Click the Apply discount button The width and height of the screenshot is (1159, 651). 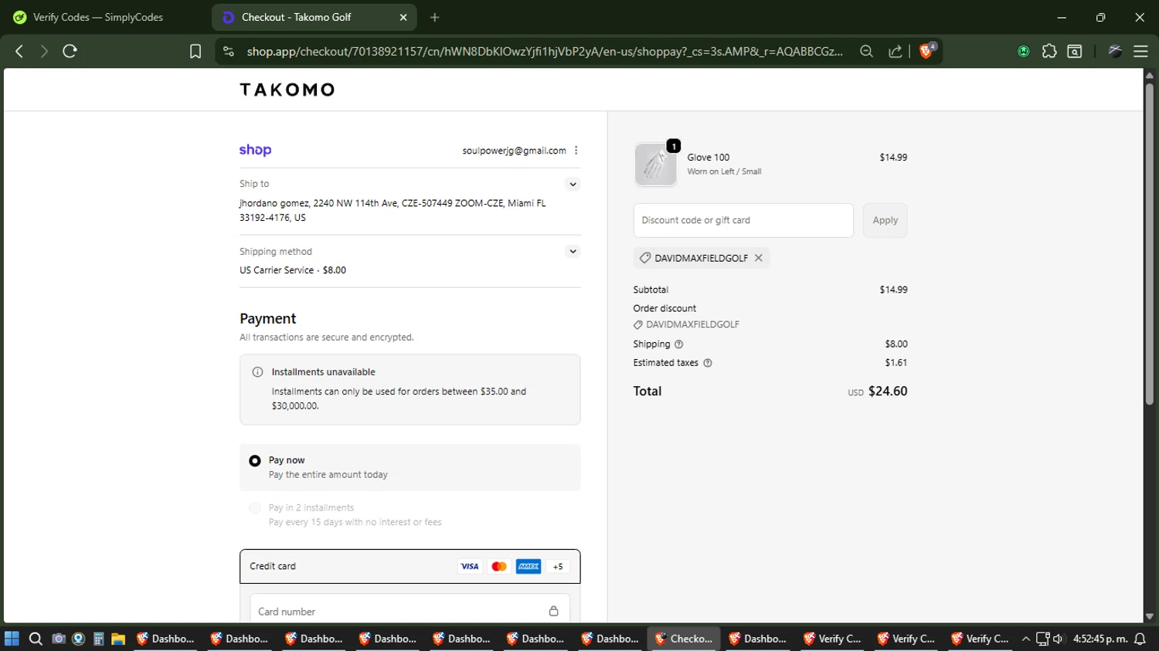(885, 220)
